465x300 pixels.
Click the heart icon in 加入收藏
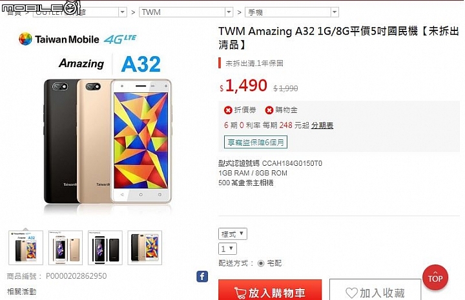pos(352,293)
